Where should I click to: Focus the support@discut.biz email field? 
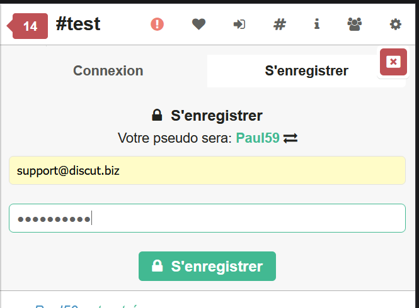pos(207,170)
